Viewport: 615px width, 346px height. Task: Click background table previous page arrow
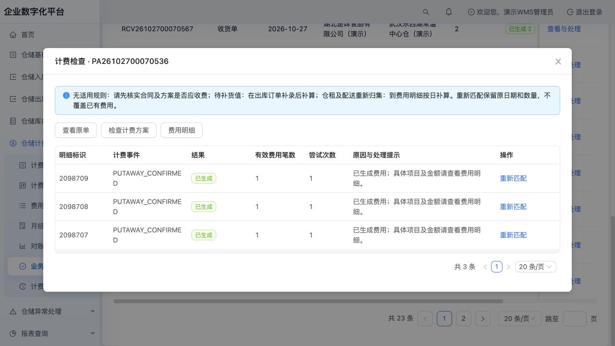pos(425,319)
